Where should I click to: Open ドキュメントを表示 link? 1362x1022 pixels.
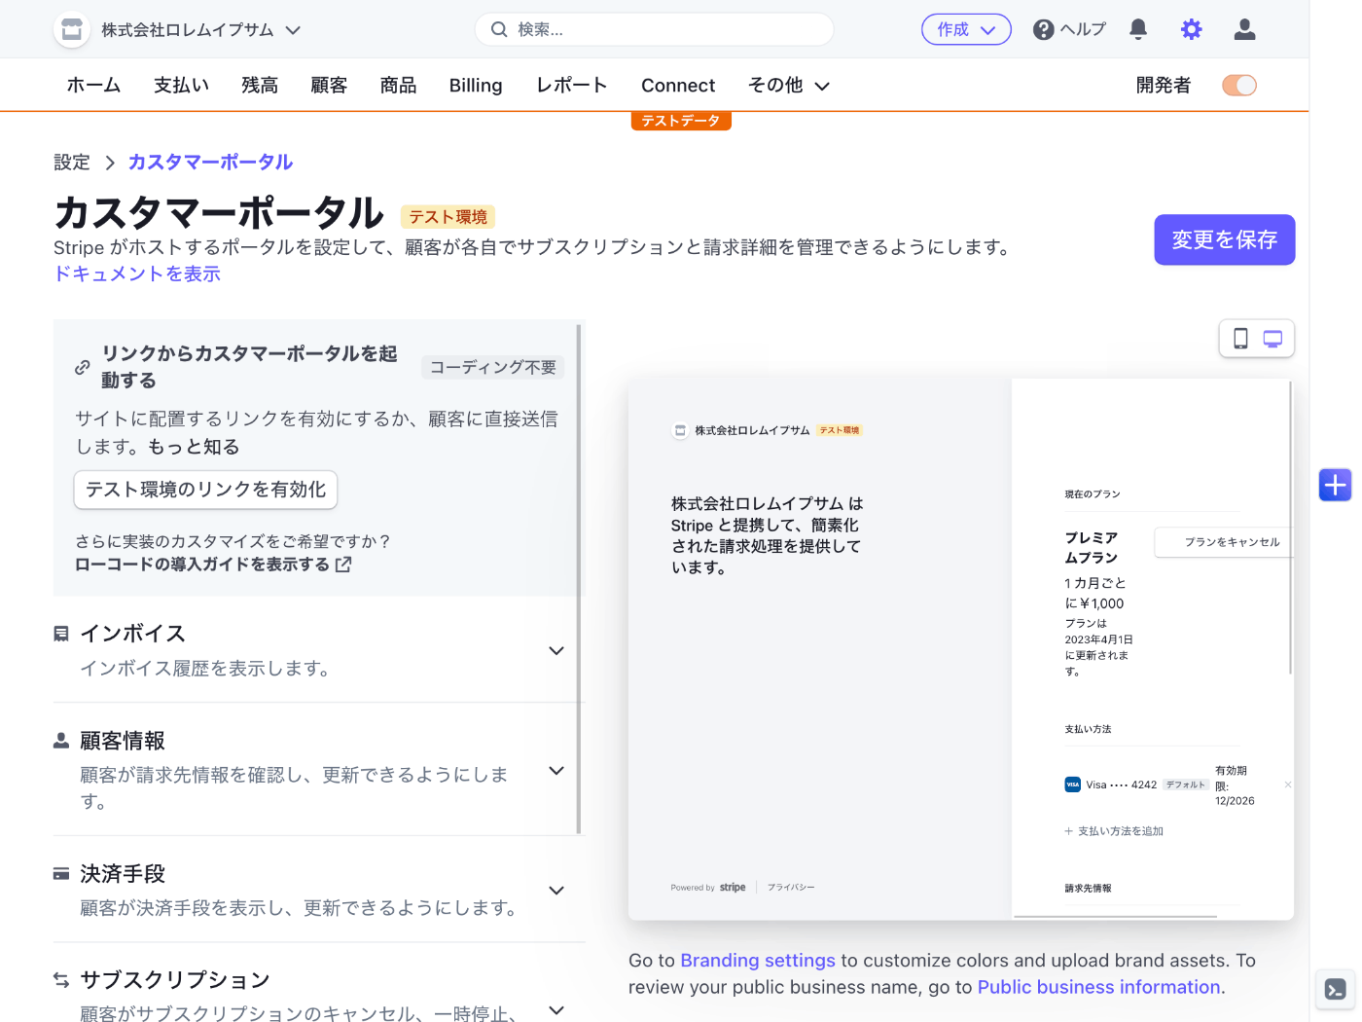[137, 274]
